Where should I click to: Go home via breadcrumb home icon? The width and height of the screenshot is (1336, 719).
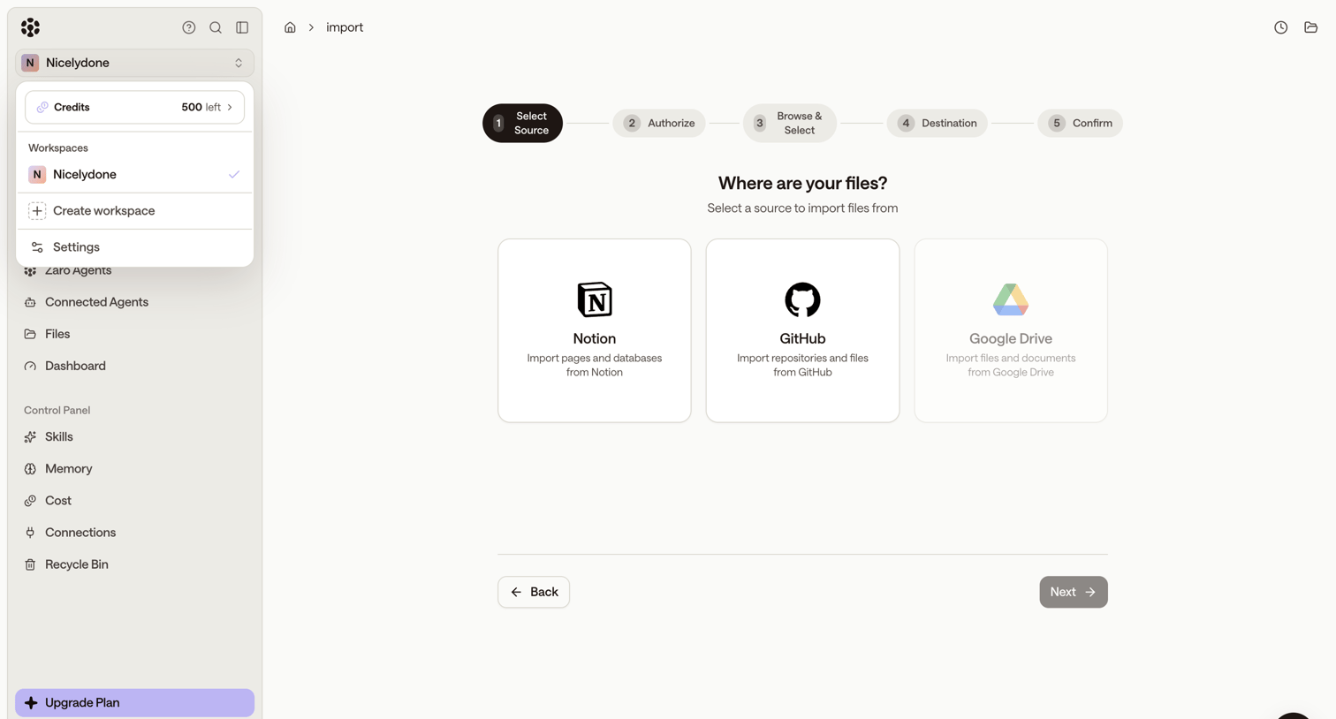[x=290, y=27]
